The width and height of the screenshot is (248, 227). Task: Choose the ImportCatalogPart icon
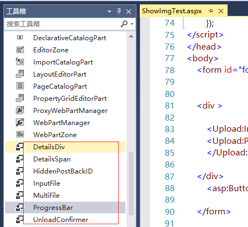(x=20, y=62)
